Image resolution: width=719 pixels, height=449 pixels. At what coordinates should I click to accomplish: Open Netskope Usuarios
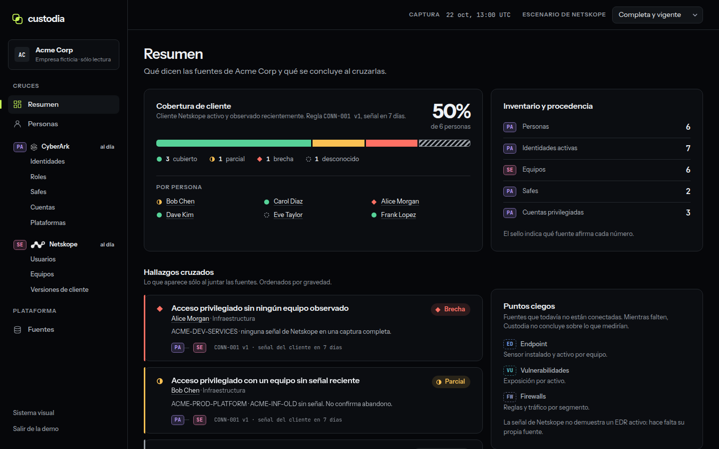pos(43,259)
